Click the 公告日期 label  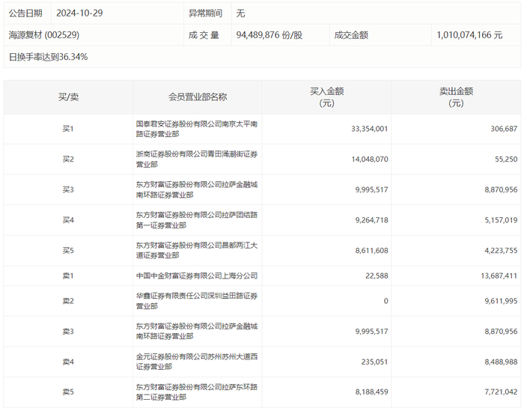click(x=25, y=13)
